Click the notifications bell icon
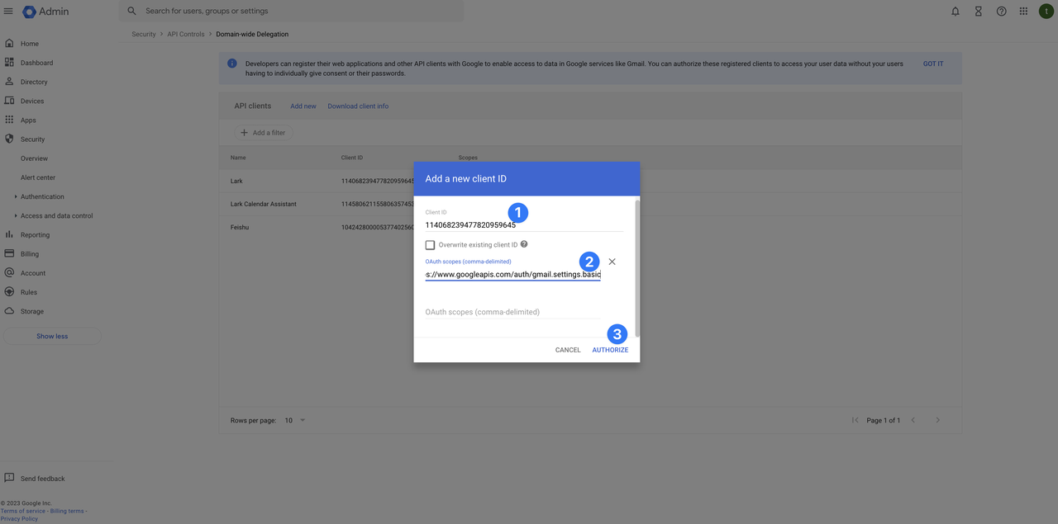 [956, 12]
